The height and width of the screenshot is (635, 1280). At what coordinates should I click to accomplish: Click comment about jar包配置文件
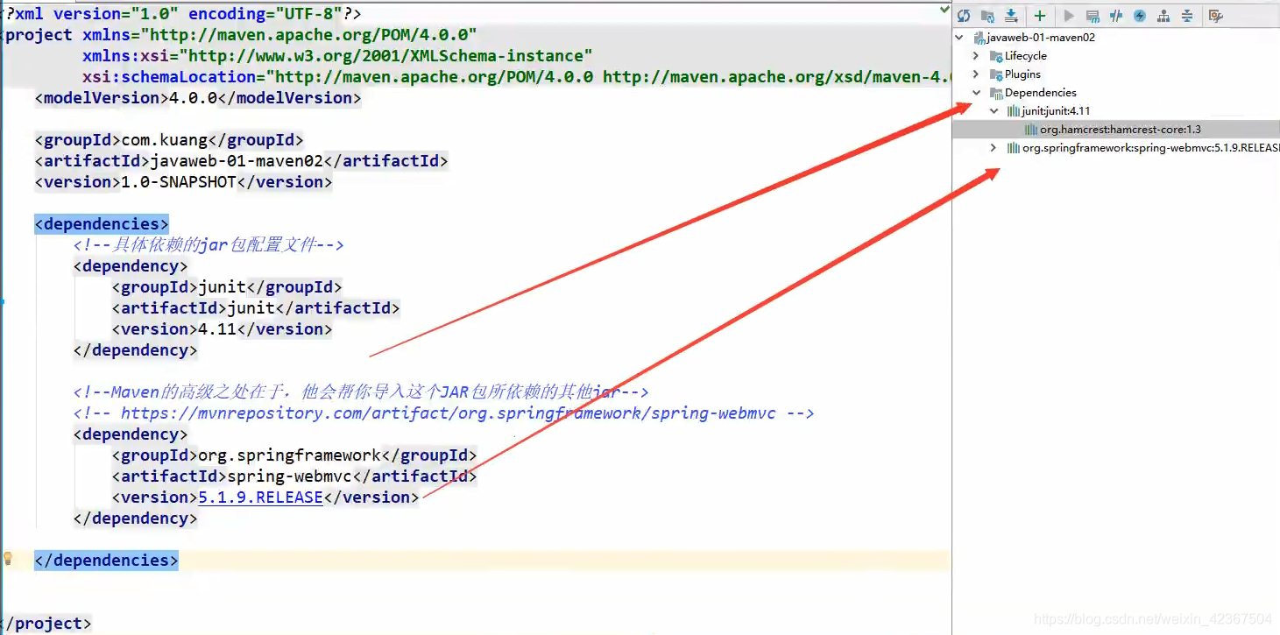tap(209, 245)
